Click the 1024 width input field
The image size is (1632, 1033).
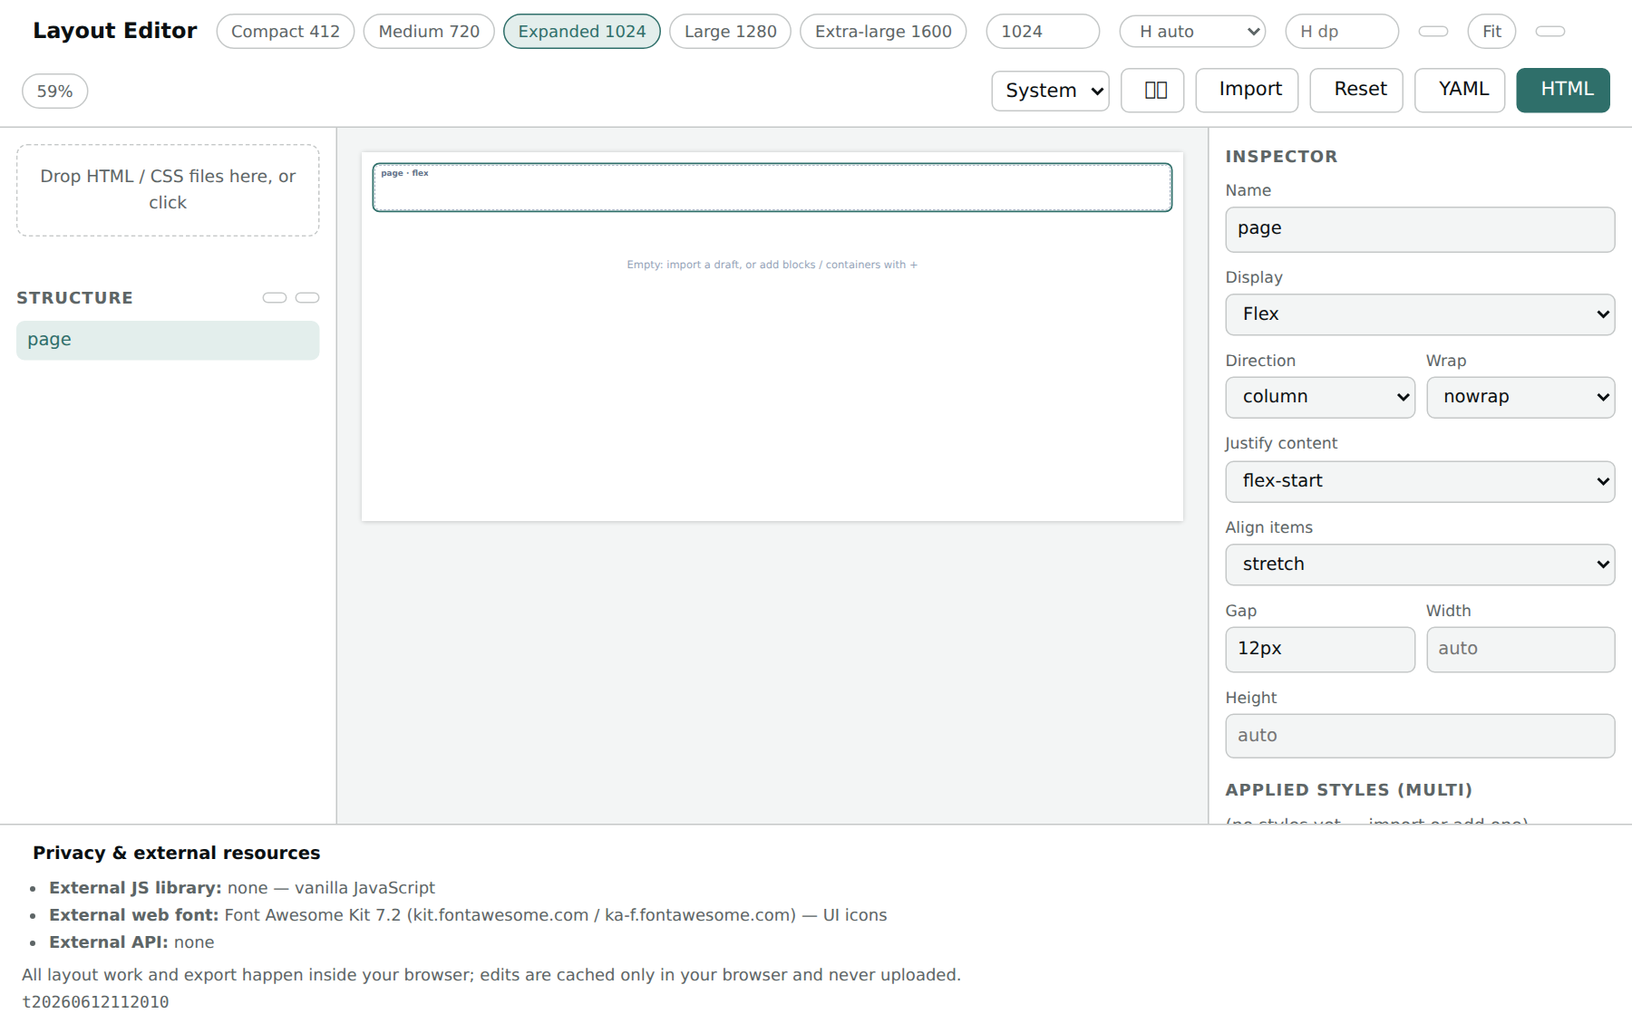1043,32
